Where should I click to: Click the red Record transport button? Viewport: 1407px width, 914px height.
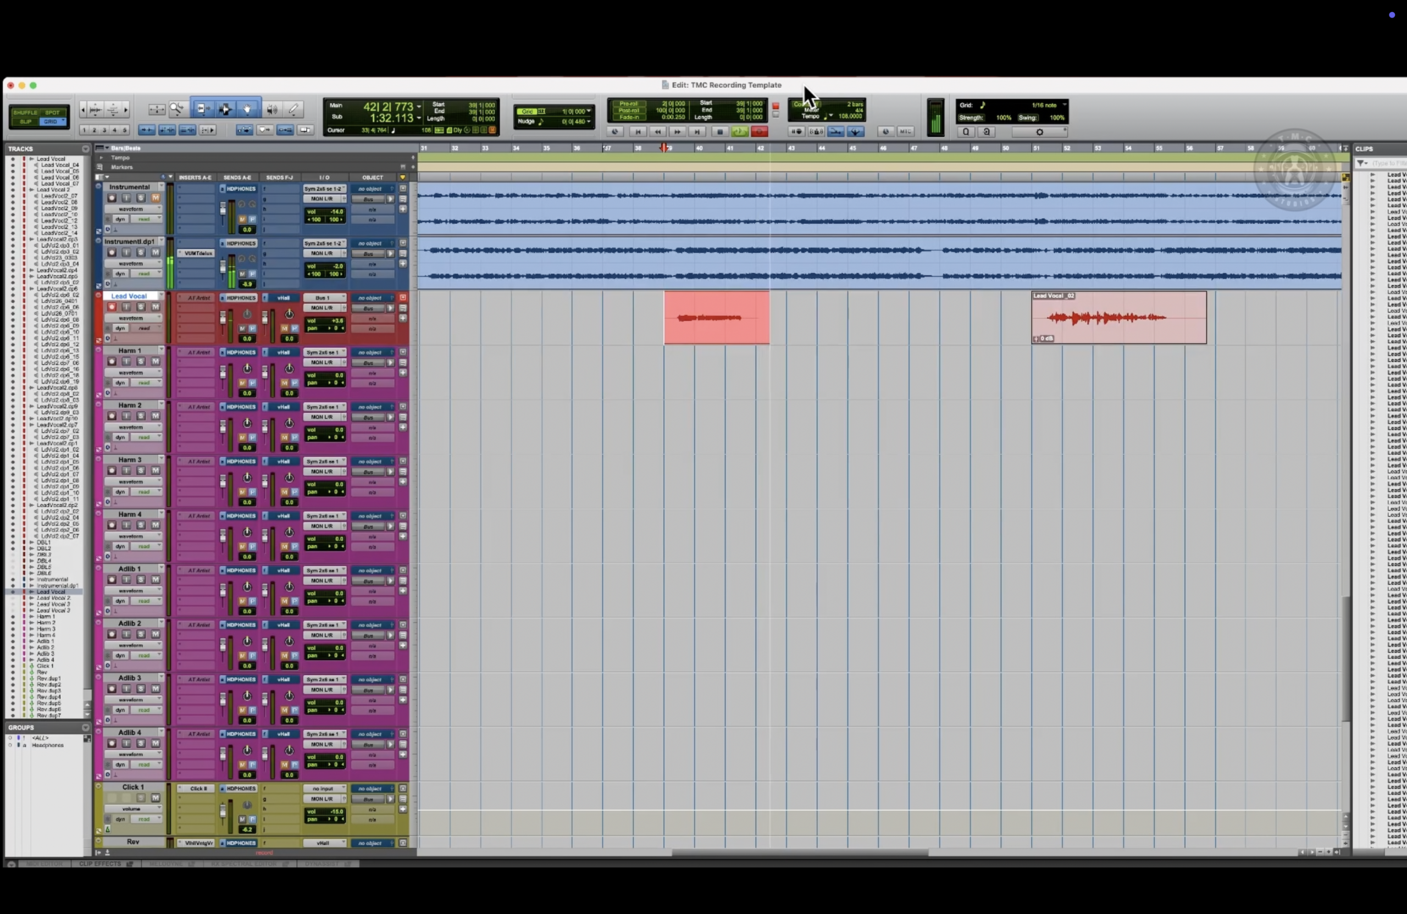759,132
